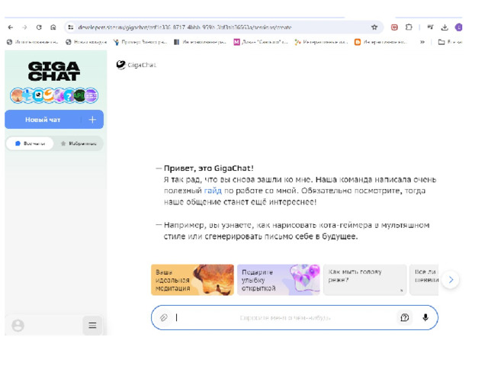This screenshot has width=488, height=366.
Task: Open the bookmark with the magenta M icon
Action: 261,42
